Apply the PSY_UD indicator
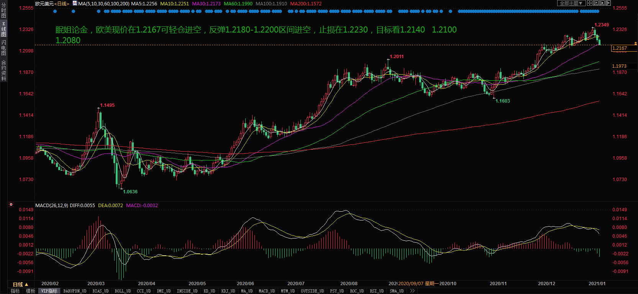The width and height of the screenshot is (638, 294). pyautogui.click(x=337, y=291)
